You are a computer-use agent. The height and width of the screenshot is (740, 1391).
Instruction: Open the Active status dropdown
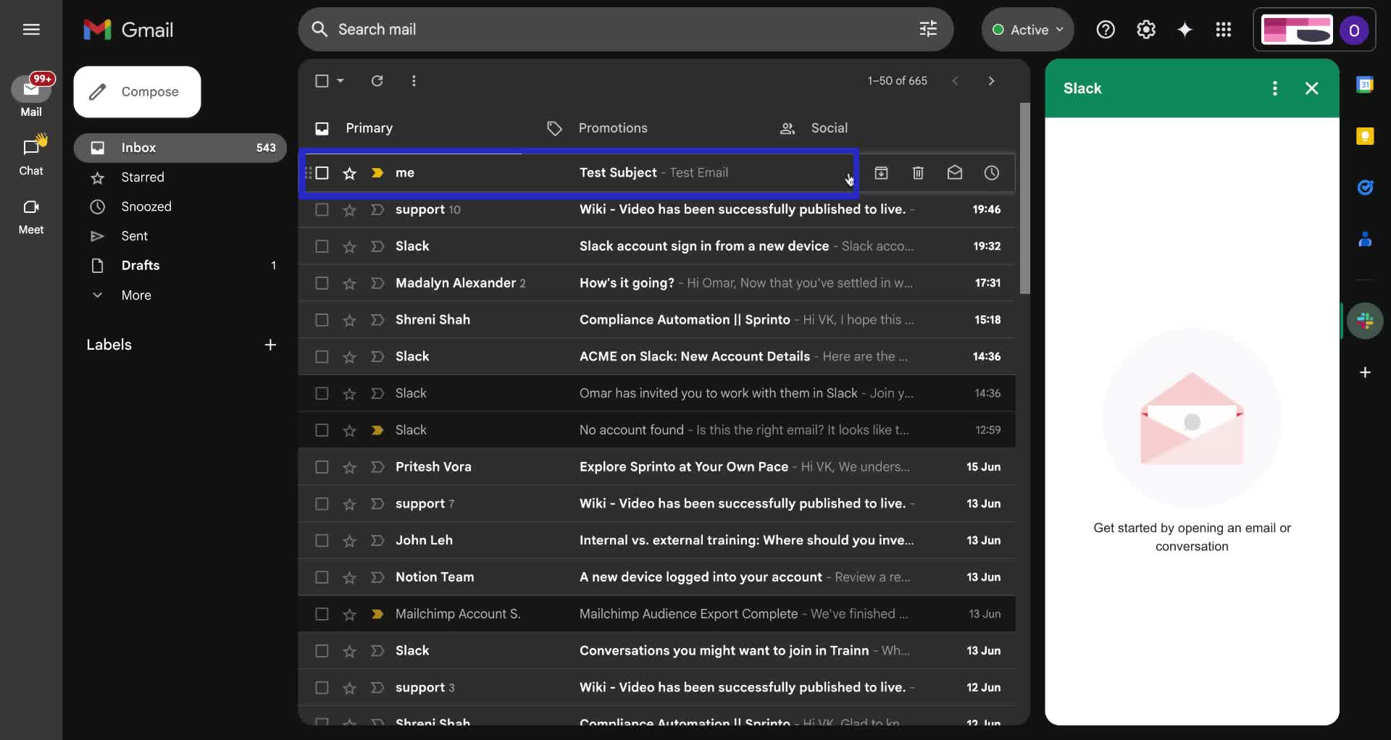pyautogui.click(x=1027, y=30)
